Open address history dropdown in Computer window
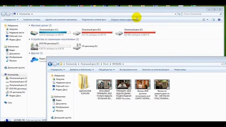Viewport: 226px width, 127px height. 176,14
